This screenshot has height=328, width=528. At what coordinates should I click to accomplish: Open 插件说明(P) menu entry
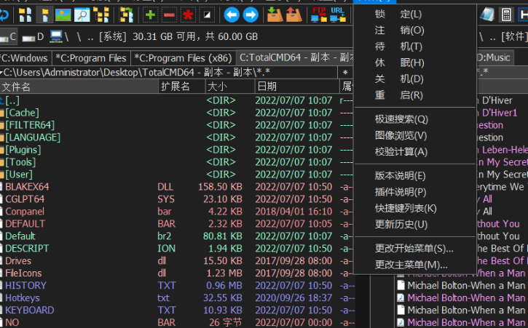[x=415, y=192]
